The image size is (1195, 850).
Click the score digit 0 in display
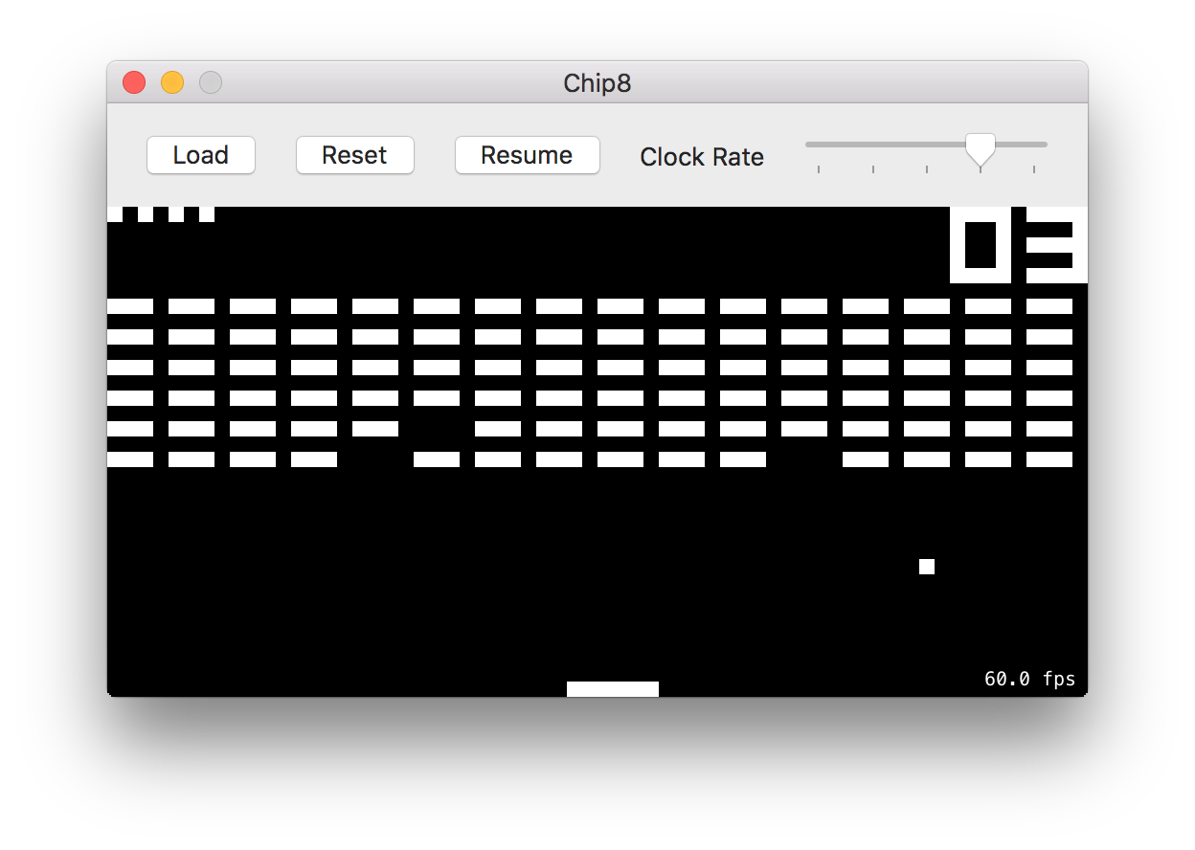[981, 245]
